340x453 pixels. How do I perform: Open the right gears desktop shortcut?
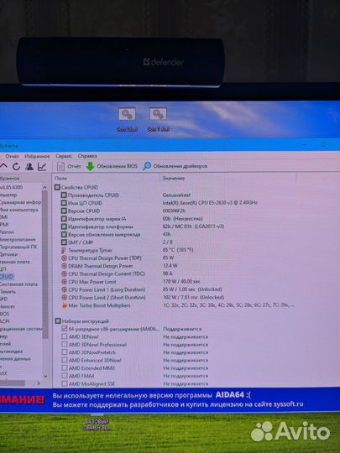coord(158,120)
